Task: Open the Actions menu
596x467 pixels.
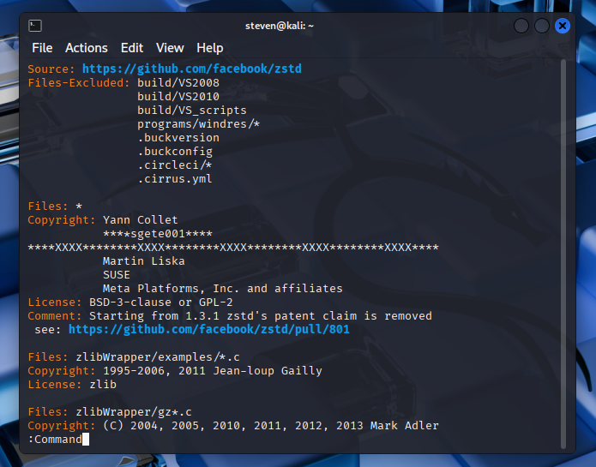Action: click(87, 48)
